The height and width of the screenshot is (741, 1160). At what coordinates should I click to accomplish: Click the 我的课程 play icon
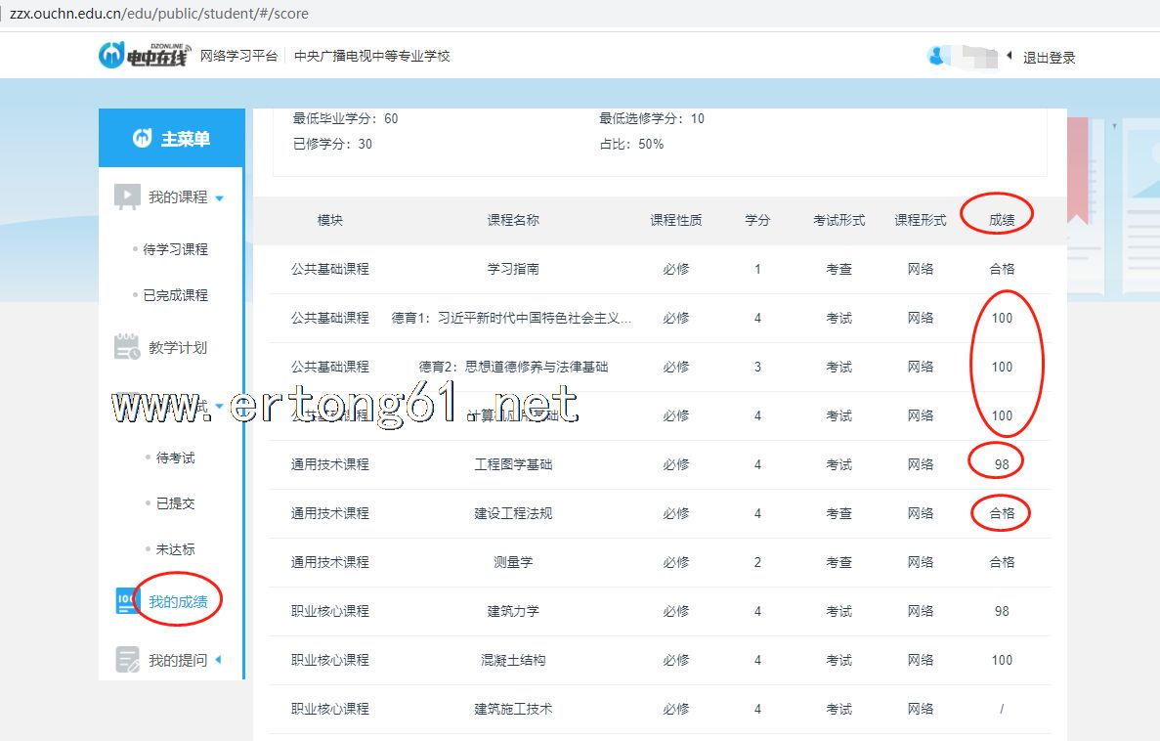127,197
